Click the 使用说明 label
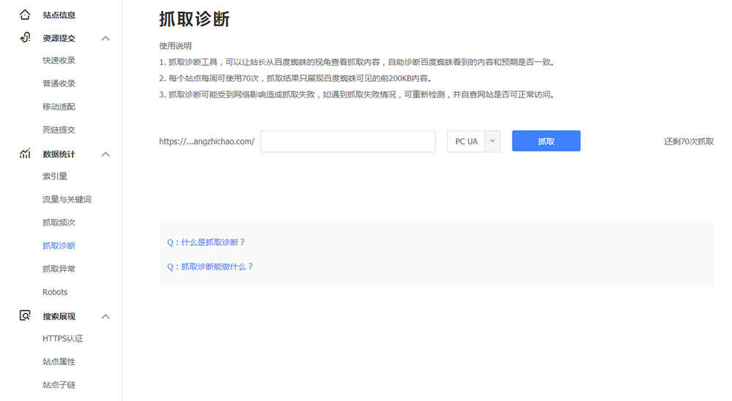The image size is (732, 401). coord(176,46)
